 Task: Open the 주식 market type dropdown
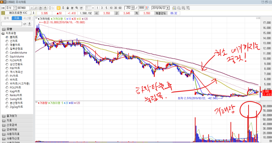point(15,8)
